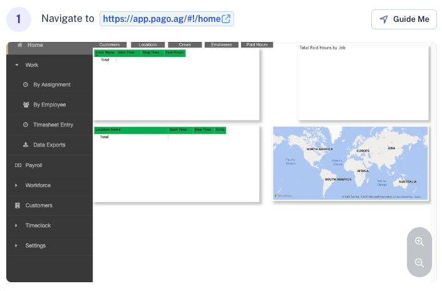Click the By Assignment clock icon
This screenshot has width=442, height=291.
[26, 84]
